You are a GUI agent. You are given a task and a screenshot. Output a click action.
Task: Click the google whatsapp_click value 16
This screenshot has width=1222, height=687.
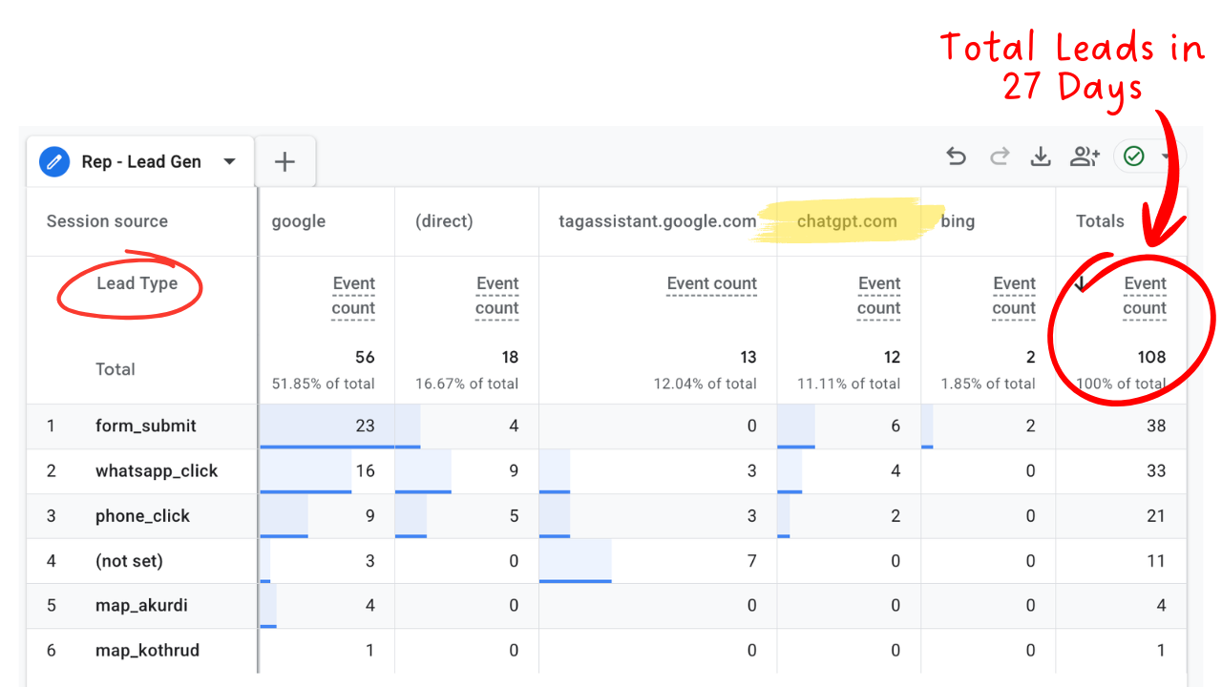365,470
